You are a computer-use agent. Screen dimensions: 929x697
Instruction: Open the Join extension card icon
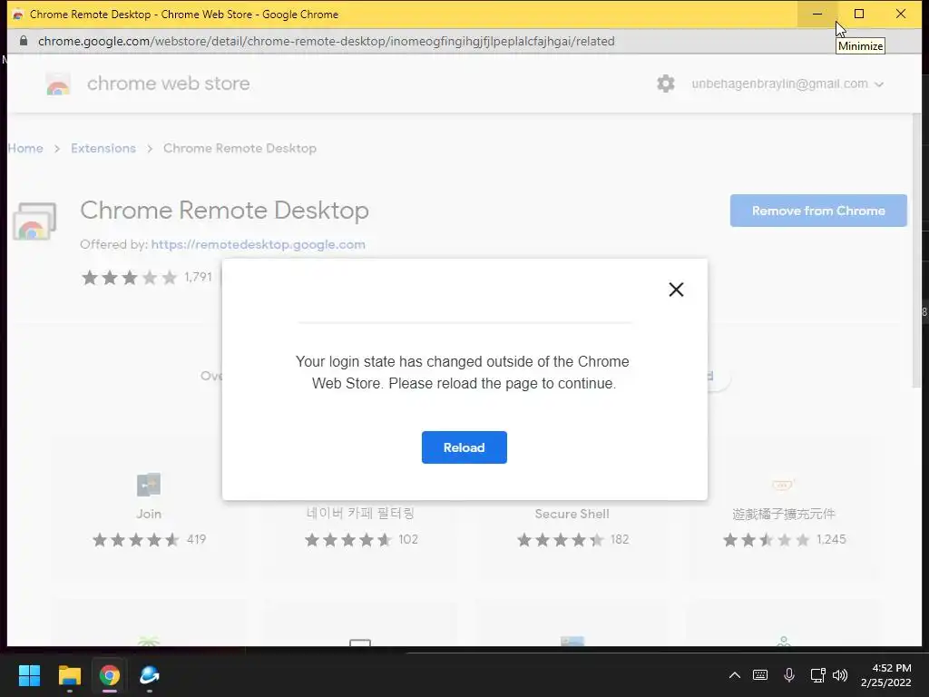click(149, 485)
